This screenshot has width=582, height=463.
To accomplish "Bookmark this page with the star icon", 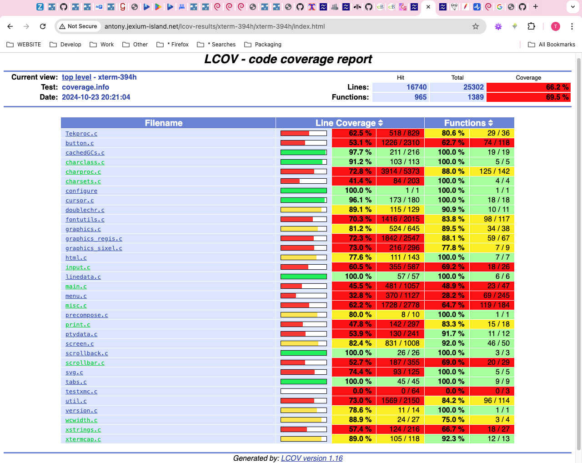I will pos(476,26).
